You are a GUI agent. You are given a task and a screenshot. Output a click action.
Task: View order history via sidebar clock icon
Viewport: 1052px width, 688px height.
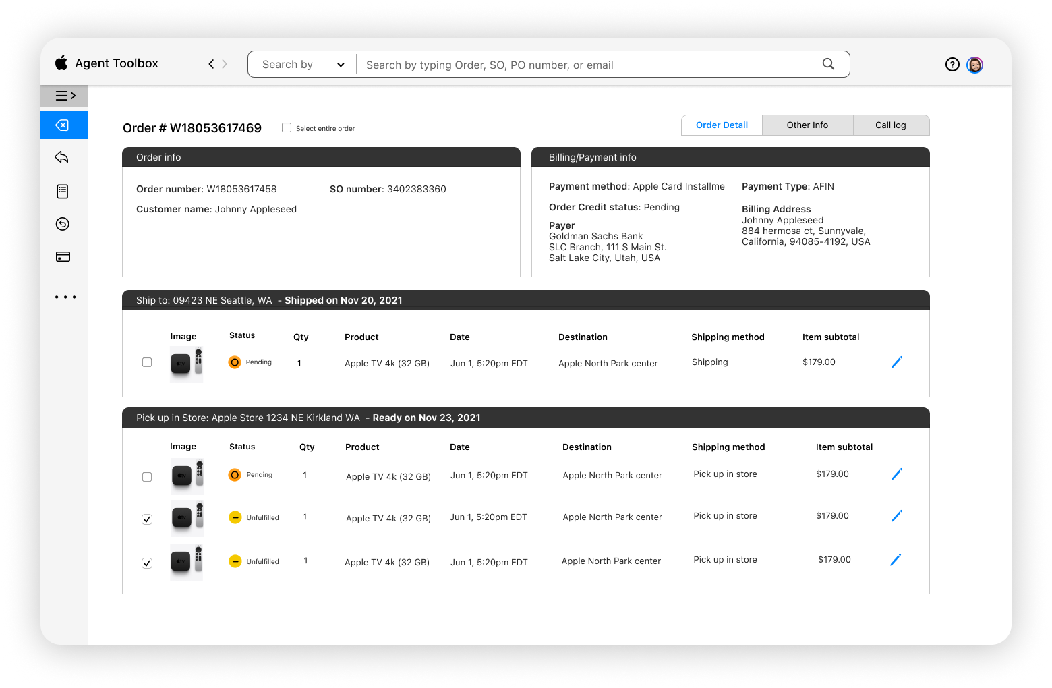tap(63, 223)
